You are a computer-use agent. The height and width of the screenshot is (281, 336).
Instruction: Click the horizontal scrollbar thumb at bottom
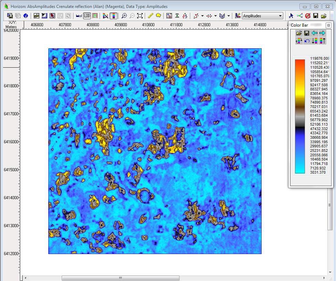[120, 278]
